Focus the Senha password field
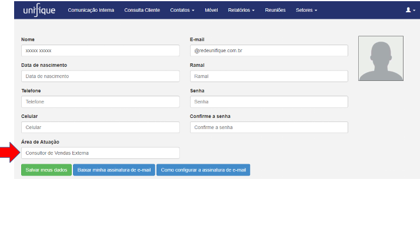Screen dimensions: 420x237 269,102
